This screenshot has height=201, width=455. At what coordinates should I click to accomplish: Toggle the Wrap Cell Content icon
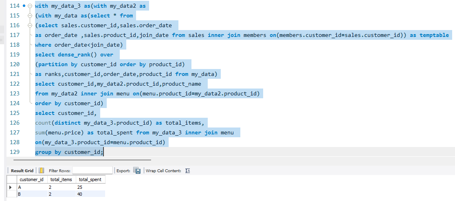[x=187, y=171]
